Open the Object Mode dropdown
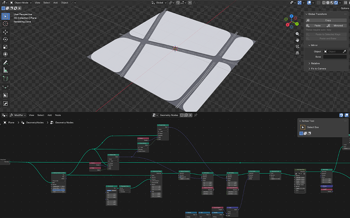 (x=21, y=3)
